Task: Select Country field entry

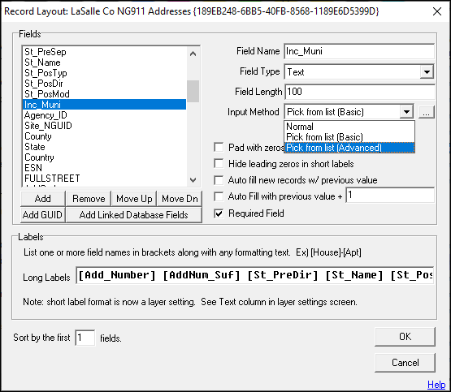Action: (104, 157)
